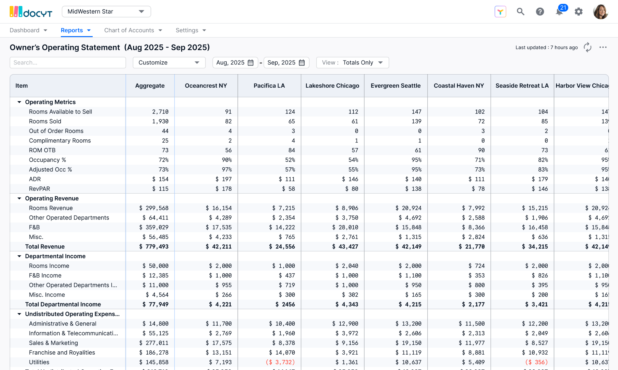Viewport: 618px width, 370px height.
Task: Open the Customize dropdown
Action: [x=169, y=63]
